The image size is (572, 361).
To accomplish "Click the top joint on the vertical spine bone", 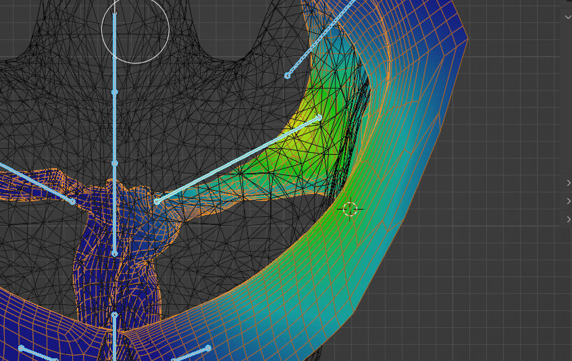I will tap(115, 91).
